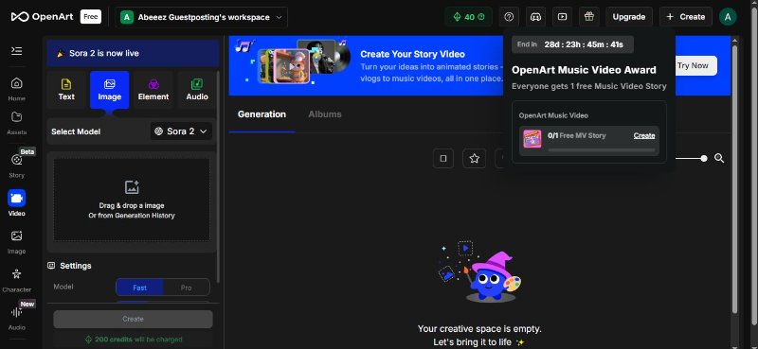Click the OpenArt Music Video Award title
The height and width of the screenshot is (349, 758).
pyautogui.click(x=584, y=70)
